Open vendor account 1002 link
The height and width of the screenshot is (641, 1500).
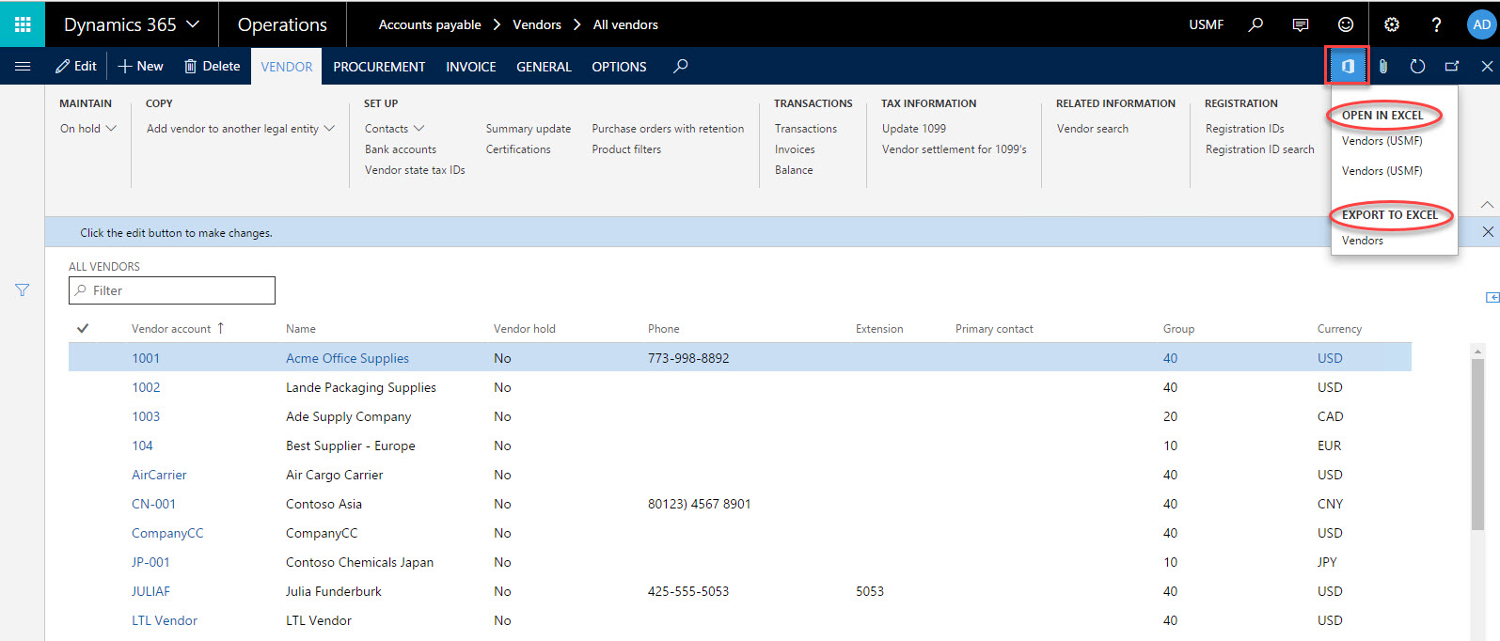pyautogui.click(x=146, y=387)
